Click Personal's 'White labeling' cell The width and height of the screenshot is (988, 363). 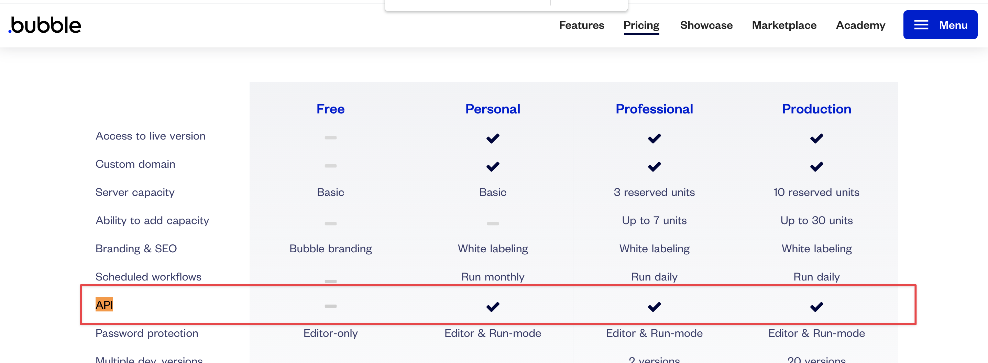point(493,249)
